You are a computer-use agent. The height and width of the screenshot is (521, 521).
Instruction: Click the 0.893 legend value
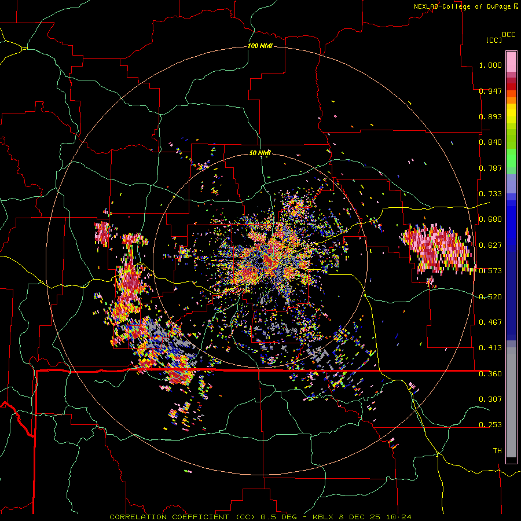[490, 116]
